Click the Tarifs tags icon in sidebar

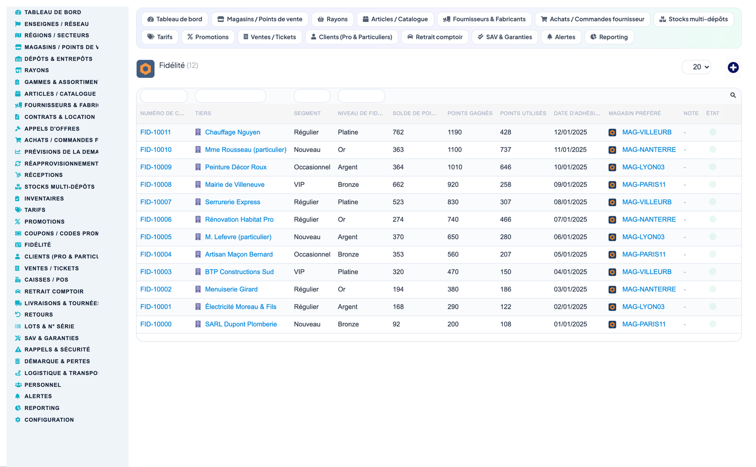pos(18,210)
